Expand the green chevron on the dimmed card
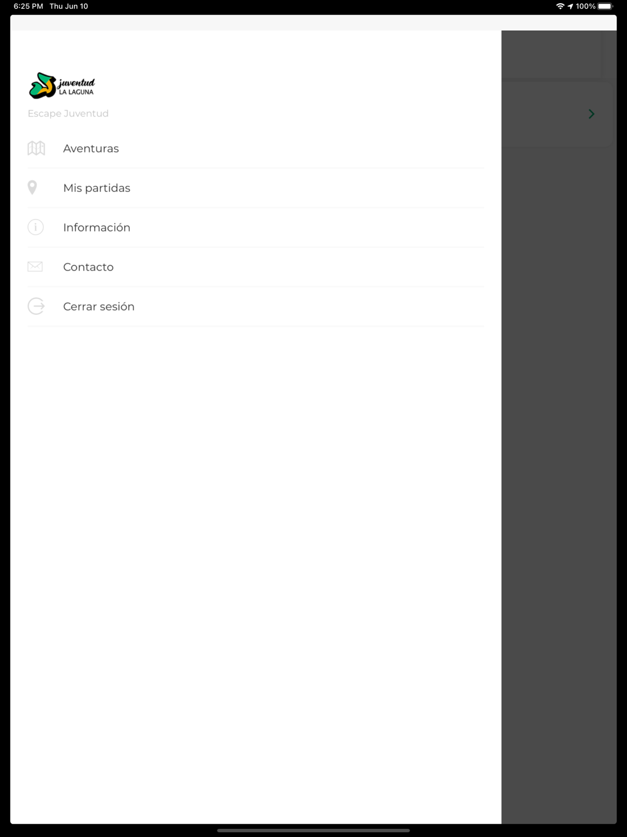The image size is (627, 837). pos(591,114)
